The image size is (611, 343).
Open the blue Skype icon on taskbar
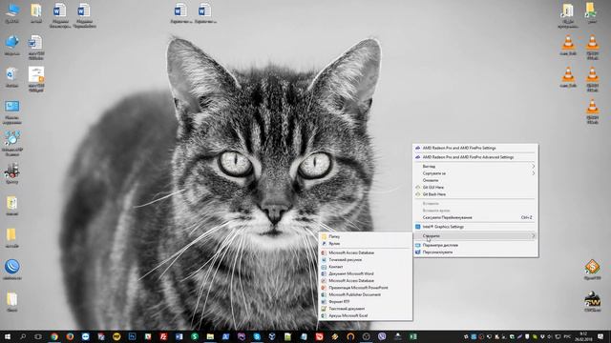(x=257, y=336)
